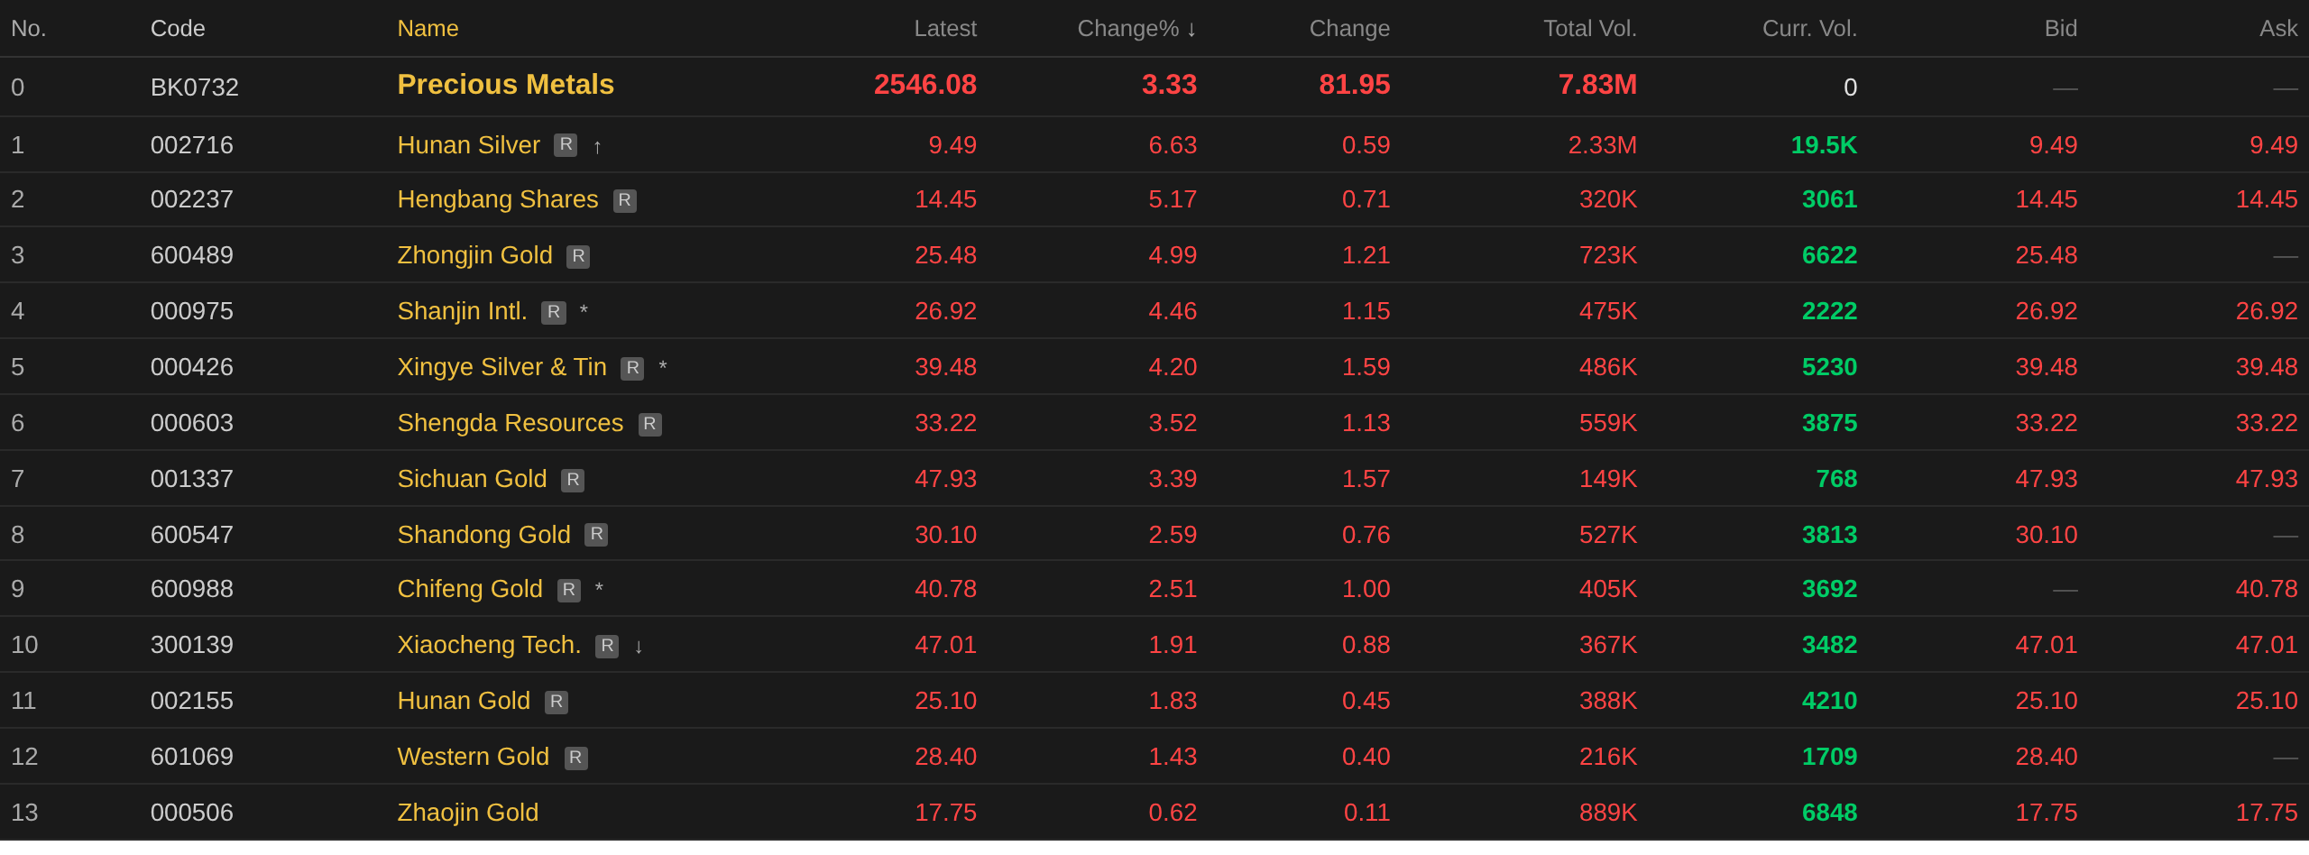2309x855 pixels.
Task: Select stock code 002716
Action: tap(192, 145)
